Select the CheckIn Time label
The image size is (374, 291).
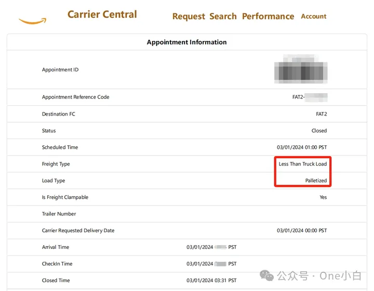point(57,264)
